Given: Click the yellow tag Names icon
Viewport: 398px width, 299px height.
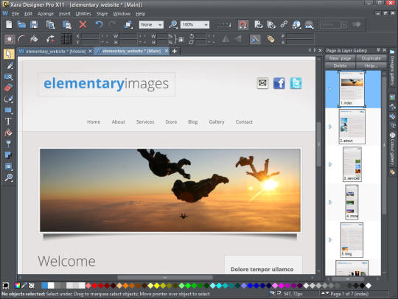Looking at the screenshot, I should pos(270,39).
